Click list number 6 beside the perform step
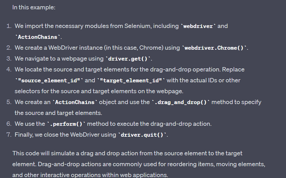Viewport: 286px width, 178px height. [x=9, y=124]
